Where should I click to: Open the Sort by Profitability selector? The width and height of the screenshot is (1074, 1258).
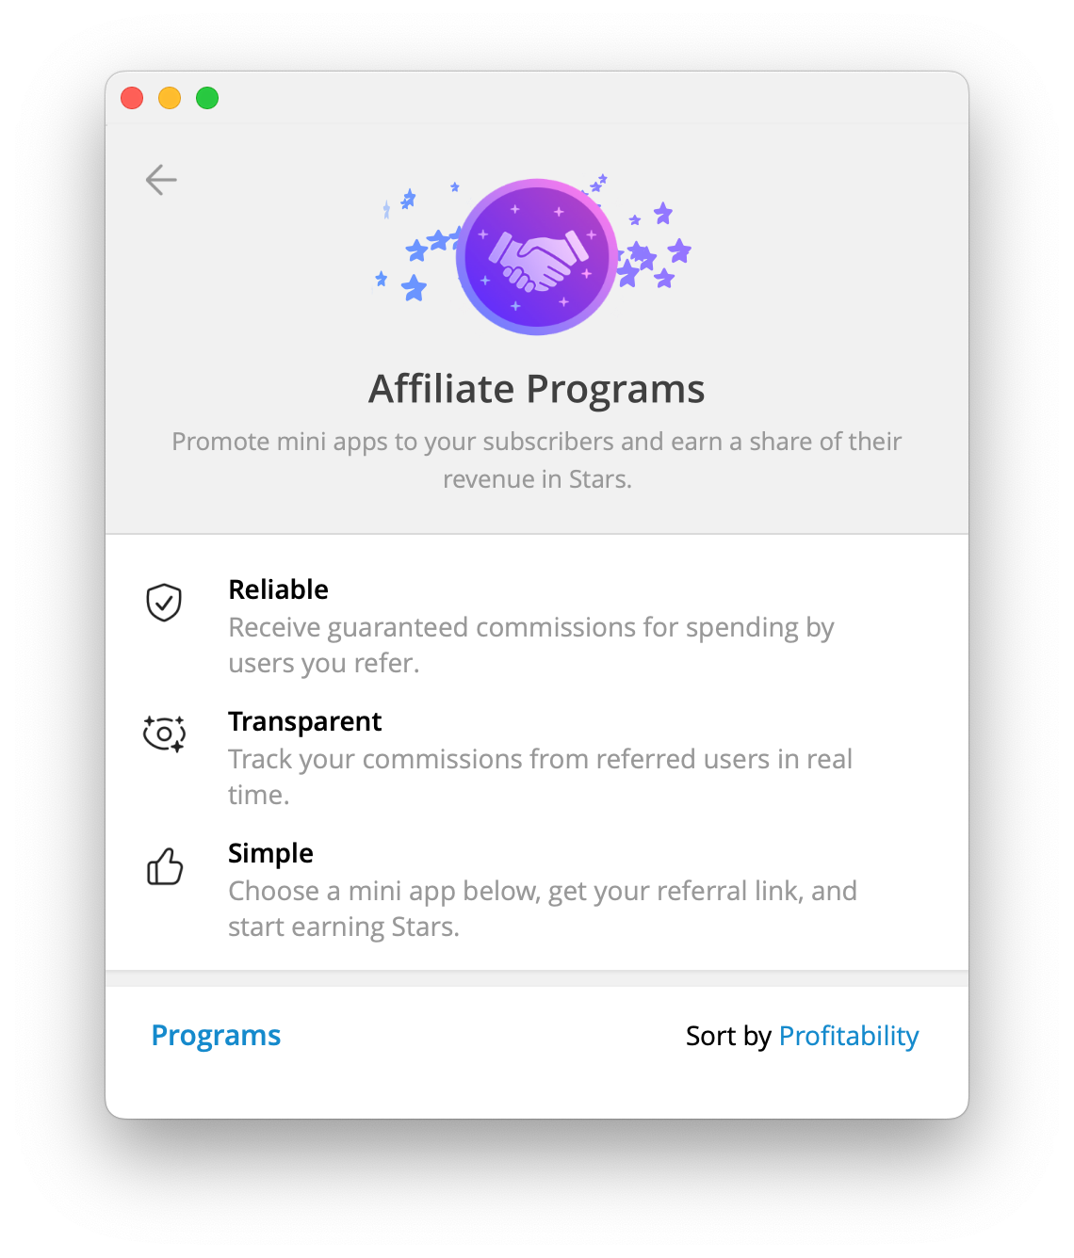point(848,1036)
